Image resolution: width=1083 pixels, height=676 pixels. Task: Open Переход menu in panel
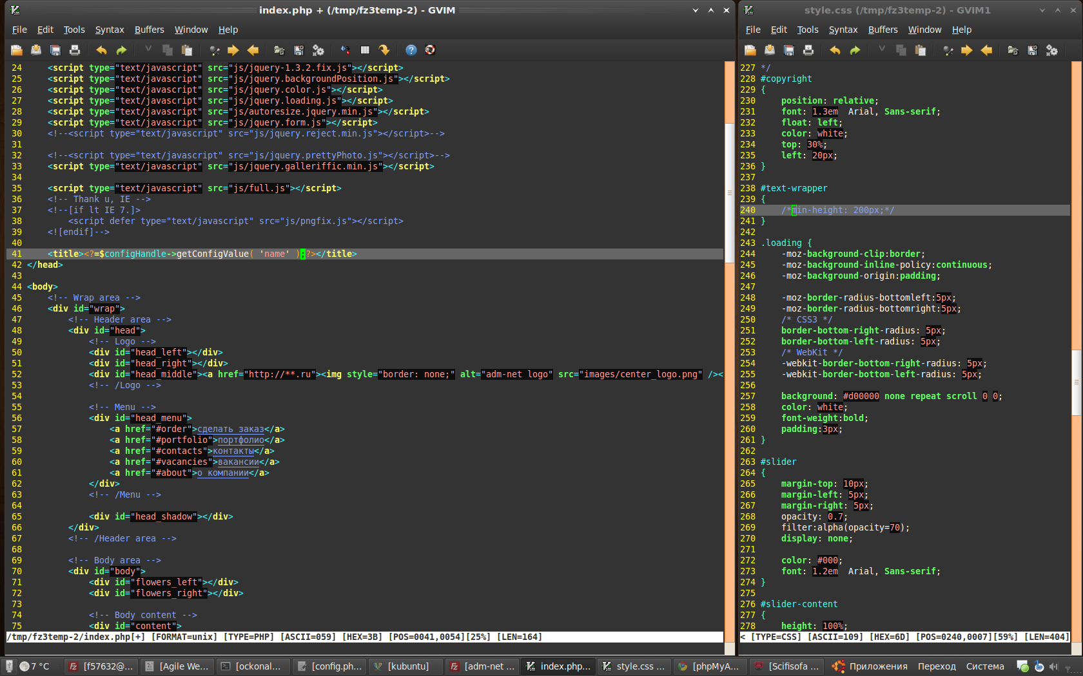coord(937,666)
